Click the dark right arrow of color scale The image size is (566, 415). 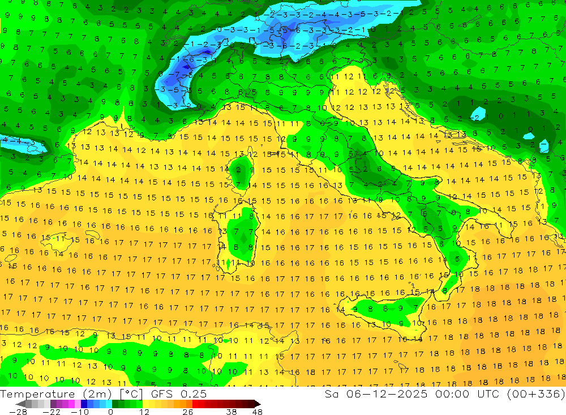click(x=258, y=404)
